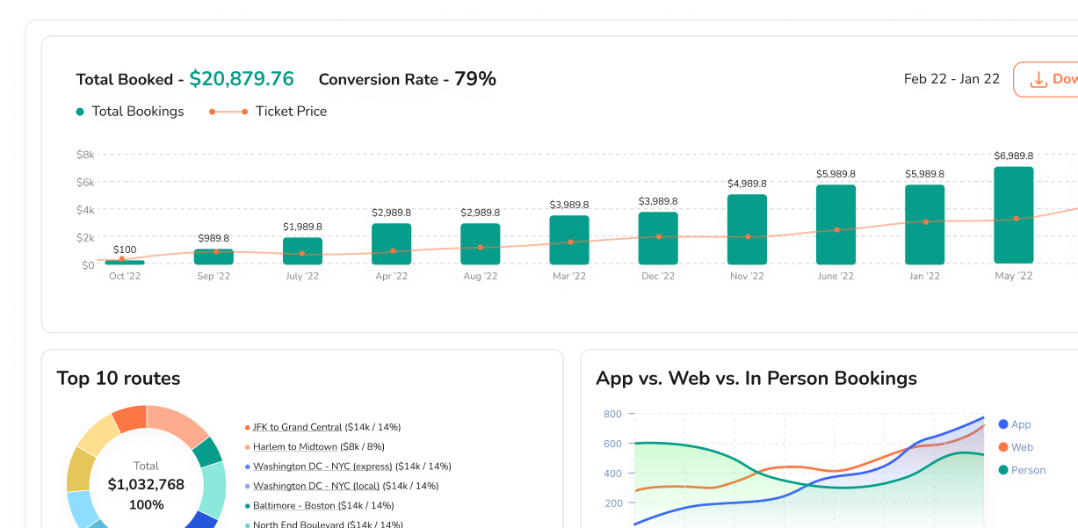Click the 100% label inside the donut
The width and height of the screenshot is (1078, 528).
tap(146, 505)
